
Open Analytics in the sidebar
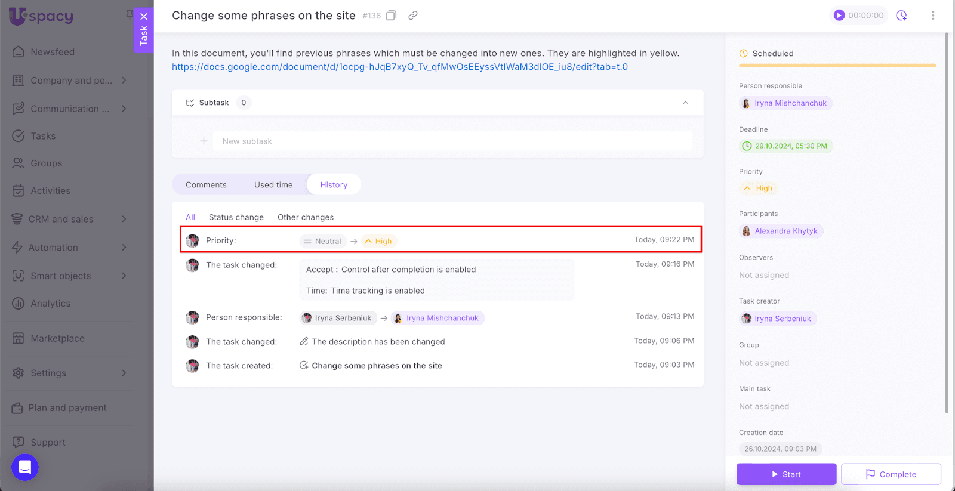tap(51, 304)
